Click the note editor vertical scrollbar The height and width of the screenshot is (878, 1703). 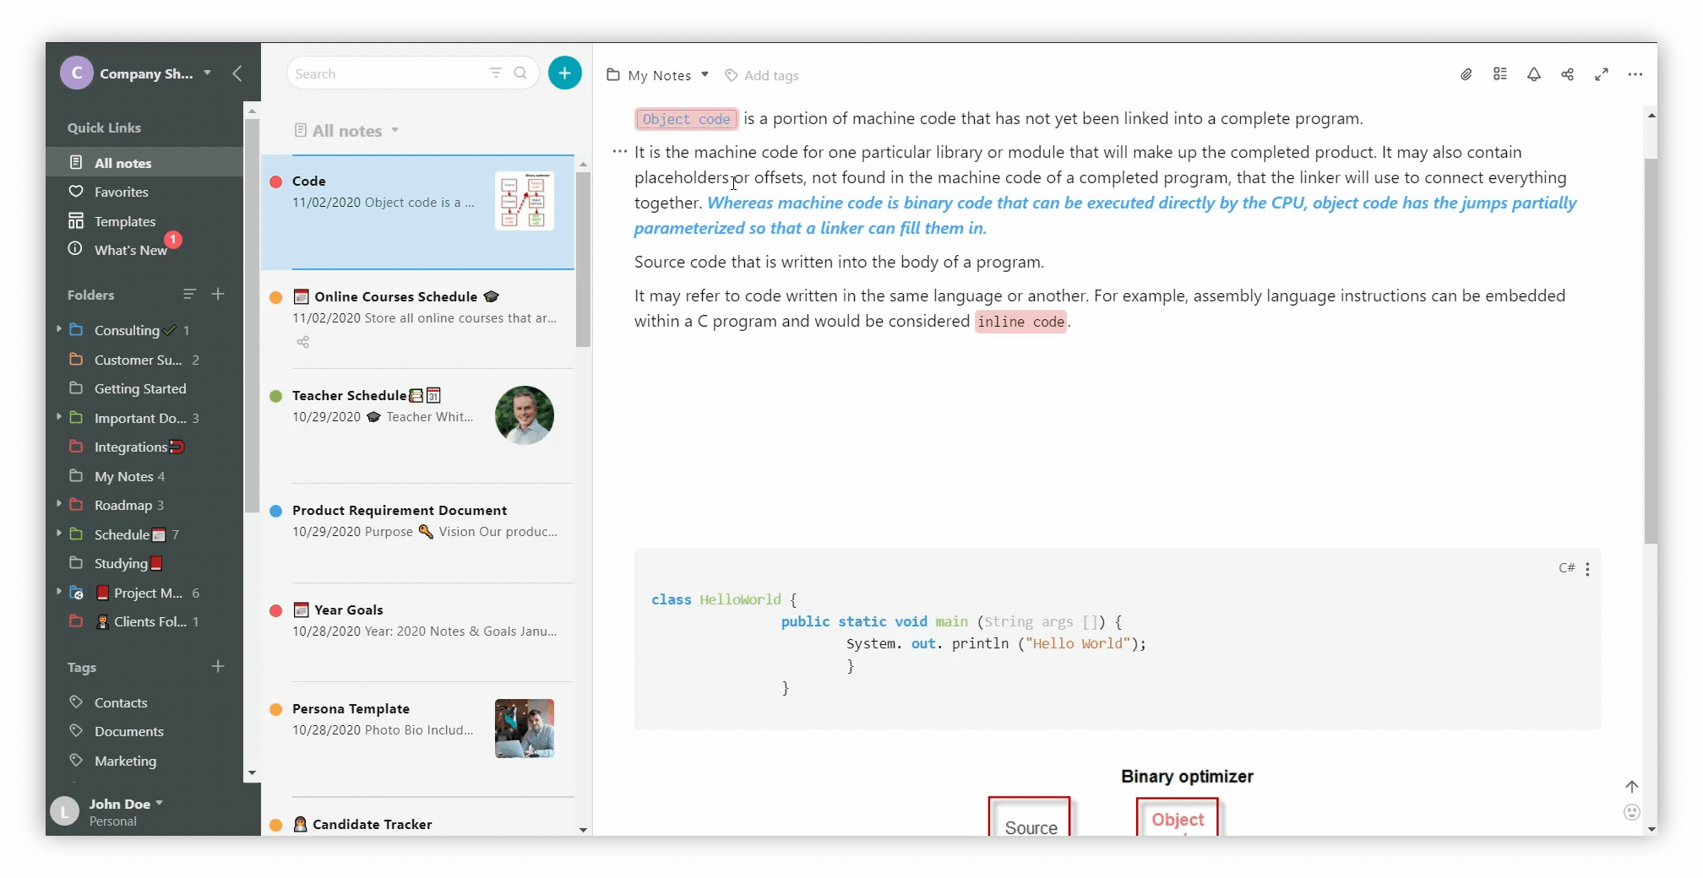[1651, 350]
